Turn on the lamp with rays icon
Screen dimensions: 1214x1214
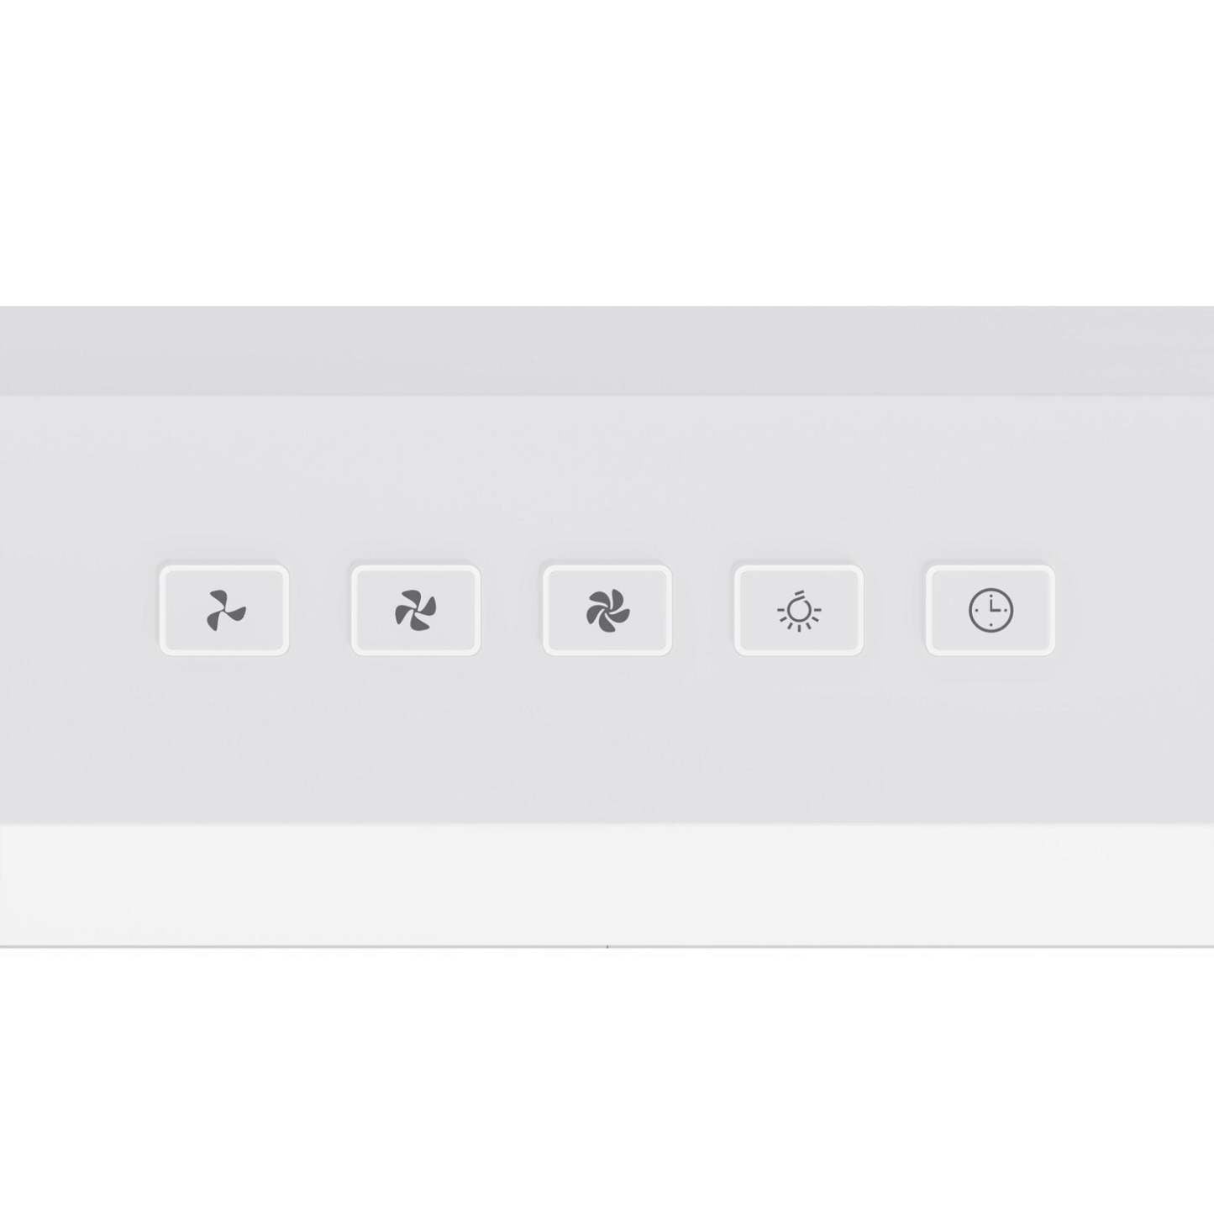pyautogui.click(x=799, y=611)
